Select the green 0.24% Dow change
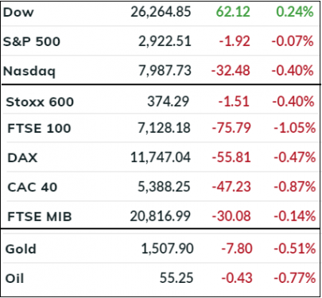Image resolution: width=322 pixels, height=298 pixels. click(295, 12)
